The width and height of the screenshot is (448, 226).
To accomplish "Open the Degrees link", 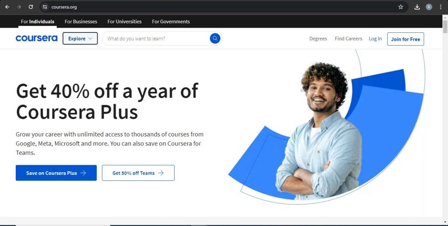I will coord(318,39).
